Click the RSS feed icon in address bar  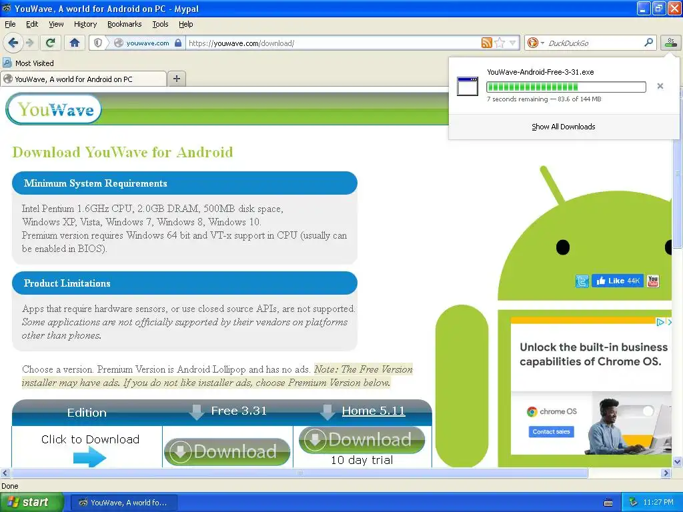click(x=486, y=43)
